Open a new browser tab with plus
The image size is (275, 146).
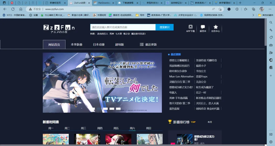point(240,3)
